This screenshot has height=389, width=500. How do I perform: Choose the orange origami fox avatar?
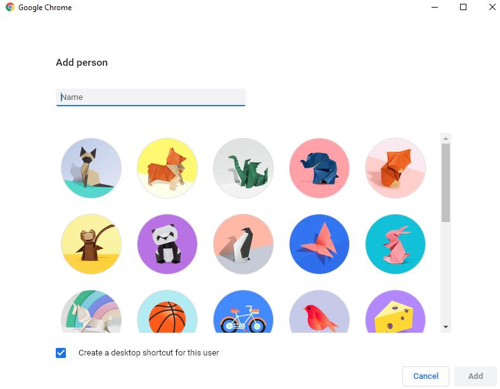click(x=395, y=168)
